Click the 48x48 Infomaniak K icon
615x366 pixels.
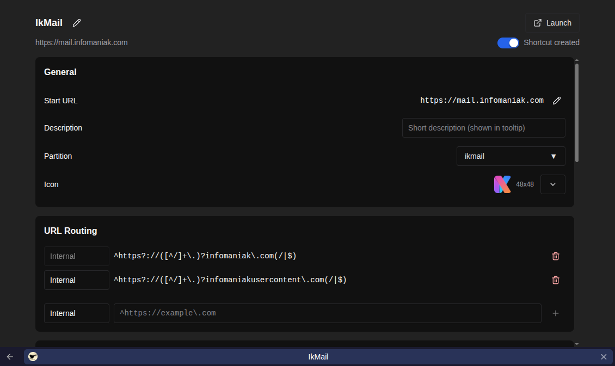502,184
